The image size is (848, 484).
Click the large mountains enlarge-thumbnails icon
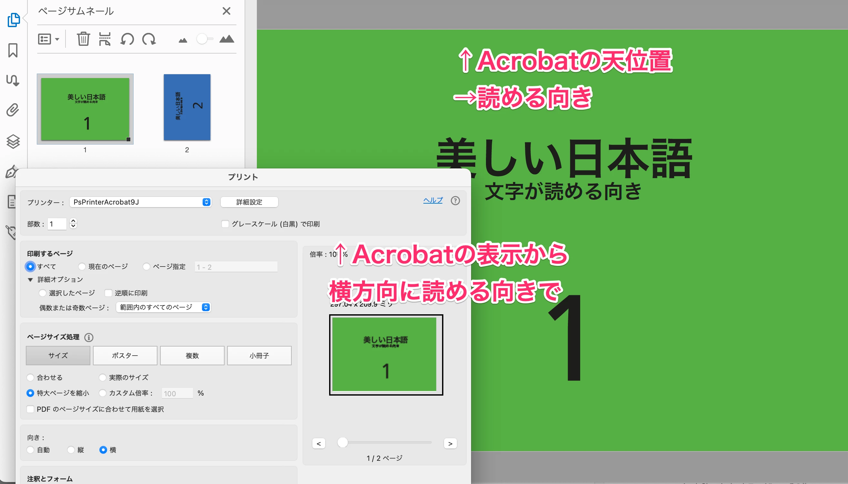(227, 39)
